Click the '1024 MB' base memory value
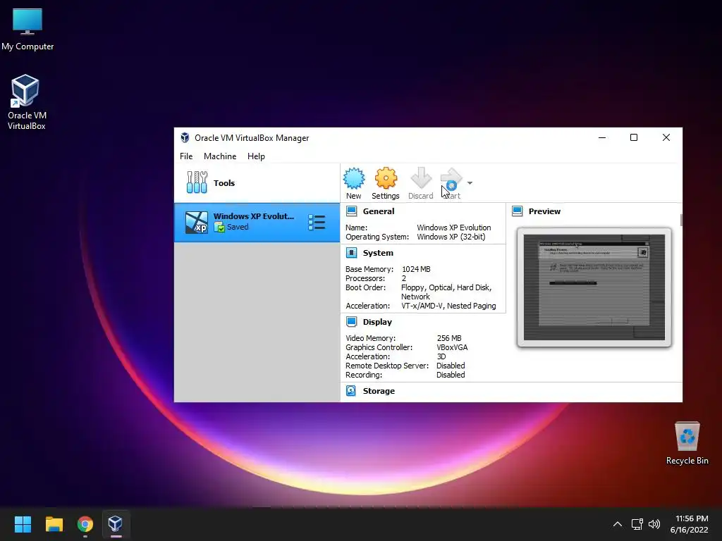Image resolution: width=722 pixels, height=541 pixels. (416, 269)
